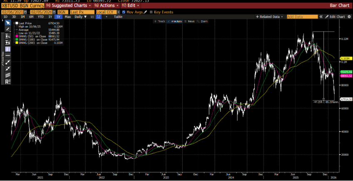Click the Edit Chart button
353x181 pixels.
(333, 17)
